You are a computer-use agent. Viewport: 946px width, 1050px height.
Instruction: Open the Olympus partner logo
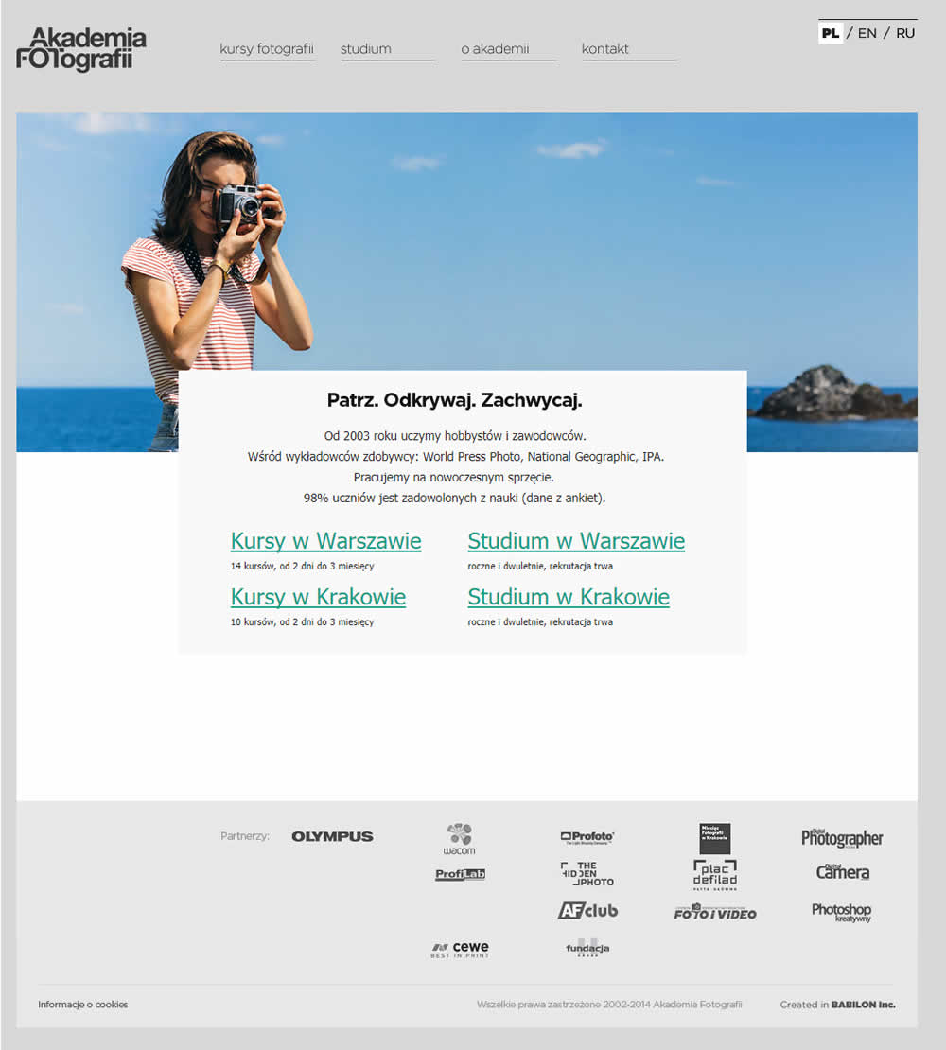click(332, 836)
